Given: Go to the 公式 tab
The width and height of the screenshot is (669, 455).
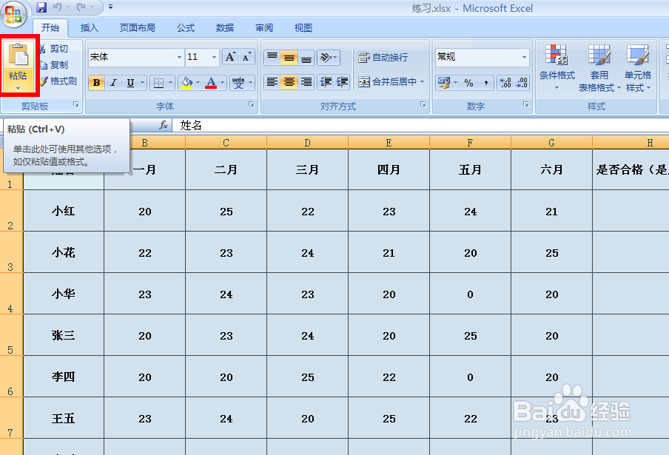Looking at the screenshot, I should [x=186, y=27].
